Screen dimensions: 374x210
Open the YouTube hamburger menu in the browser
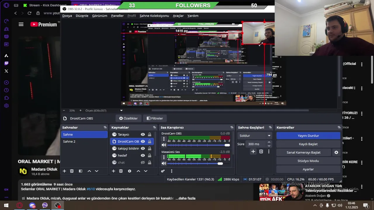(x=21, y=24)
